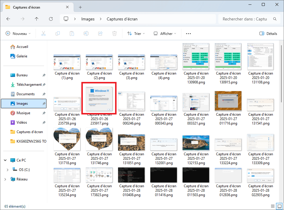Open Captures d'écran sidebar folder

pos(30,132)
